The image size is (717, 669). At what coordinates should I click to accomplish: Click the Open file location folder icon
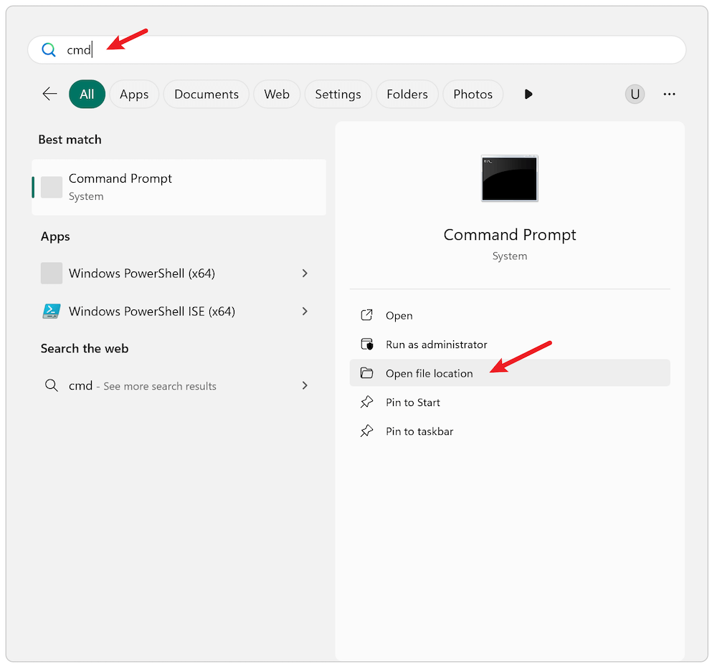367,373
